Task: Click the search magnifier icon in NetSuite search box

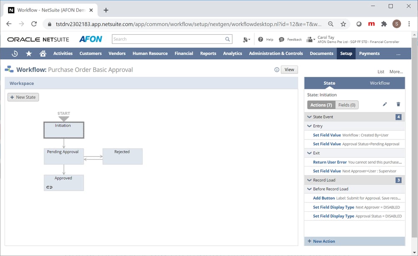Action: coord(227,39)
